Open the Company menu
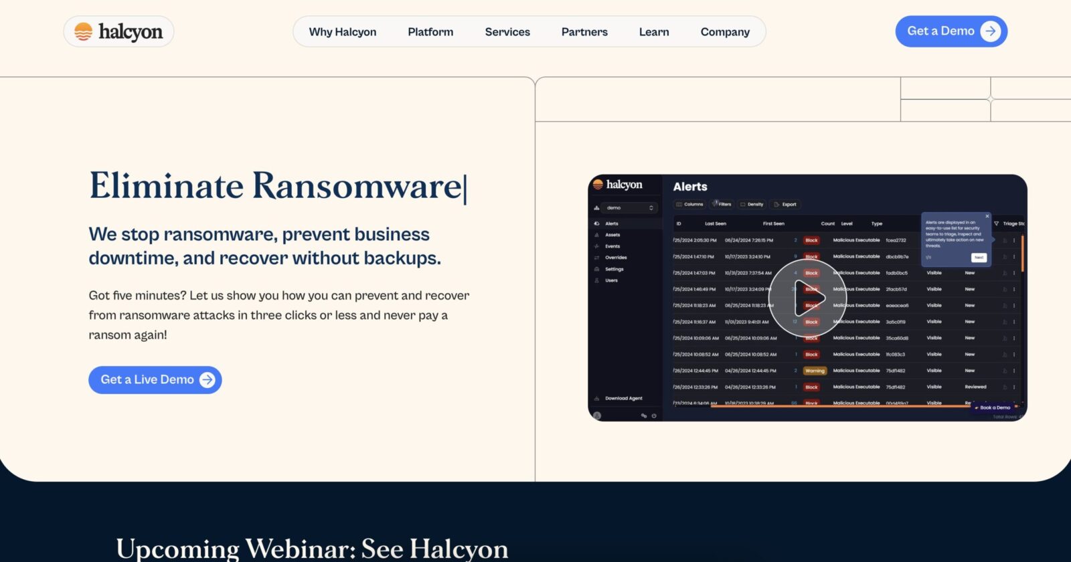The width and height of the screenshot is (1071, 562). click(x=725, y=31)
